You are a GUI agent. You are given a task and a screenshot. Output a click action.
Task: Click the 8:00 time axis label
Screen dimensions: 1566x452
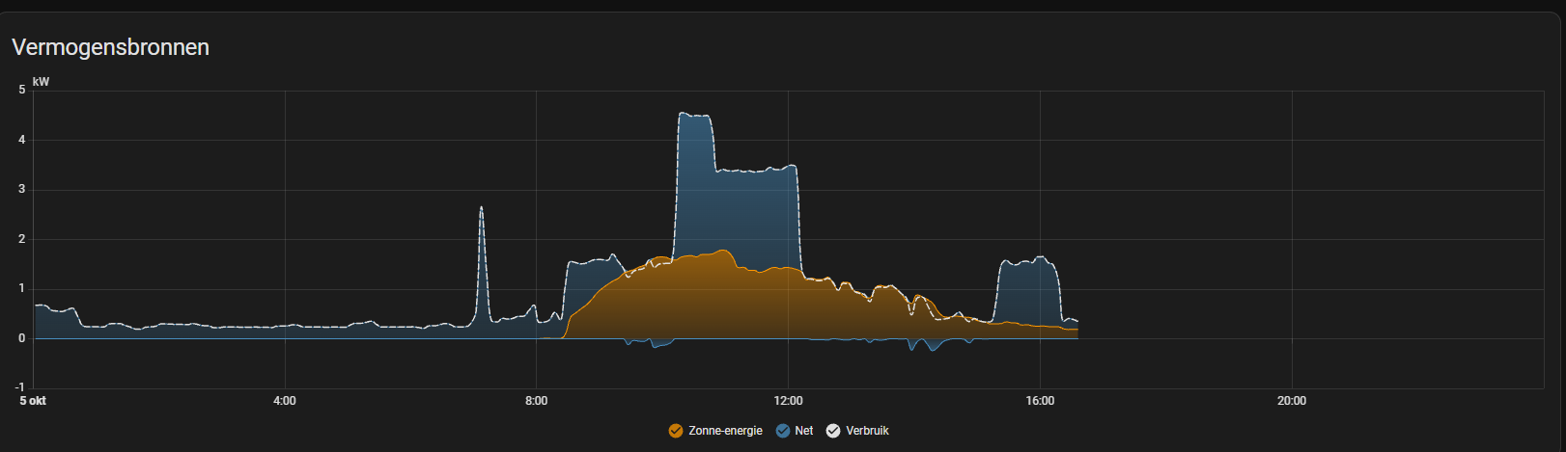click(x=536, y=401)
